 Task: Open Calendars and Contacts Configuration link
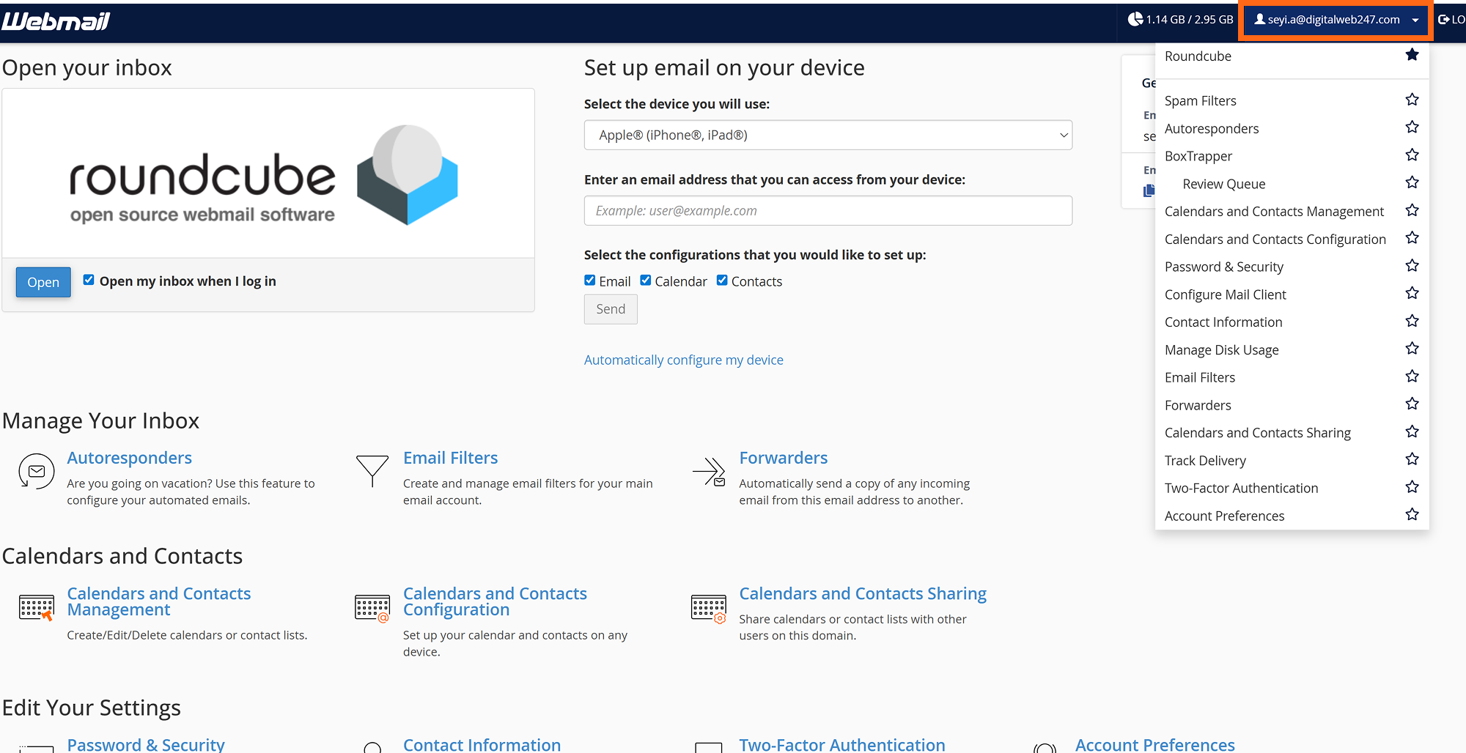click(x=495, y=601)
